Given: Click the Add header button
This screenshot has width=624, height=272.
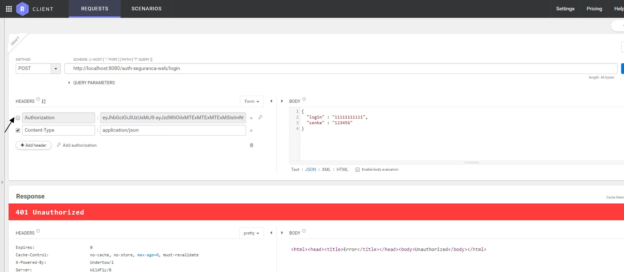Looking at the screenshot, I should point(34,145).
